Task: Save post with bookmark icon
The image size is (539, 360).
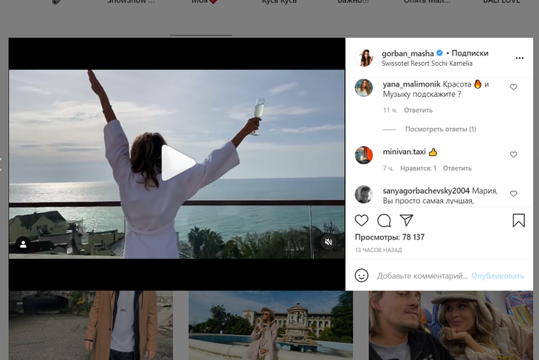Action: pyautogui.click(x=518, y=220)
